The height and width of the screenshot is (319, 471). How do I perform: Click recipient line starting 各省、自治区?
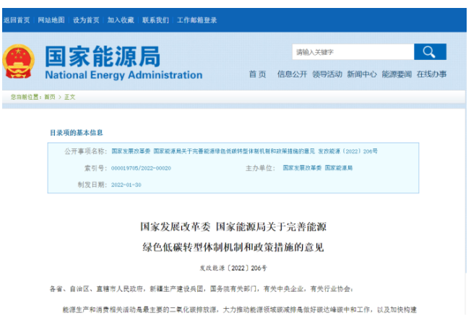pos(202,289)
